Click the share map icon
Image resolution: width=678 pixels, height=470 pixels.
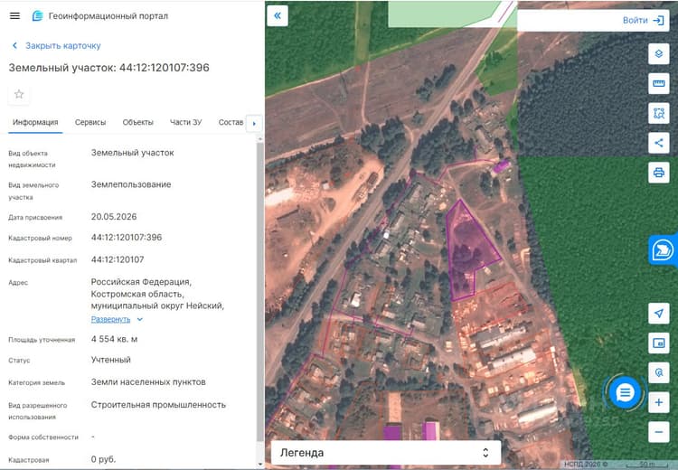pyautogui.click(x=658, y=143)
